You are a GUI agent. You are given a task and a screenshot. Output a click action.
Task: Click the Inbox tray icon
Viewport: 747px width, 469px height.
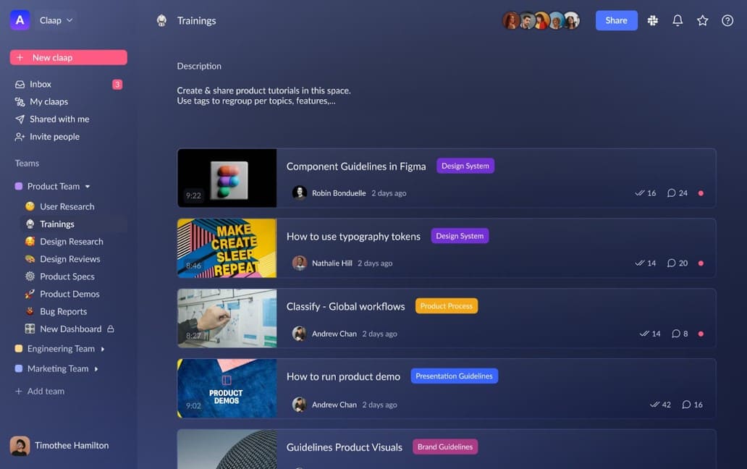20,84
